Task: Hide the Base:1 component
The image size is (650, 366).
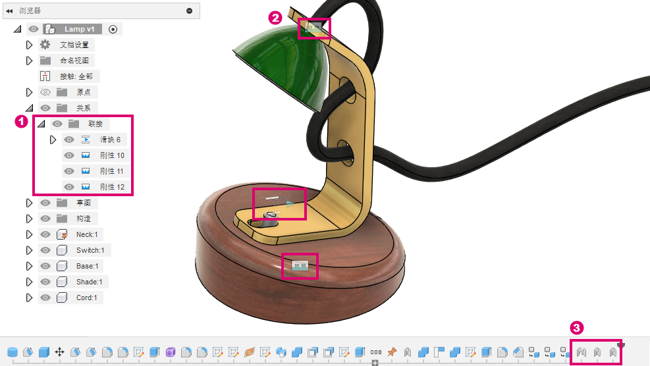Action: click(45, 266)
